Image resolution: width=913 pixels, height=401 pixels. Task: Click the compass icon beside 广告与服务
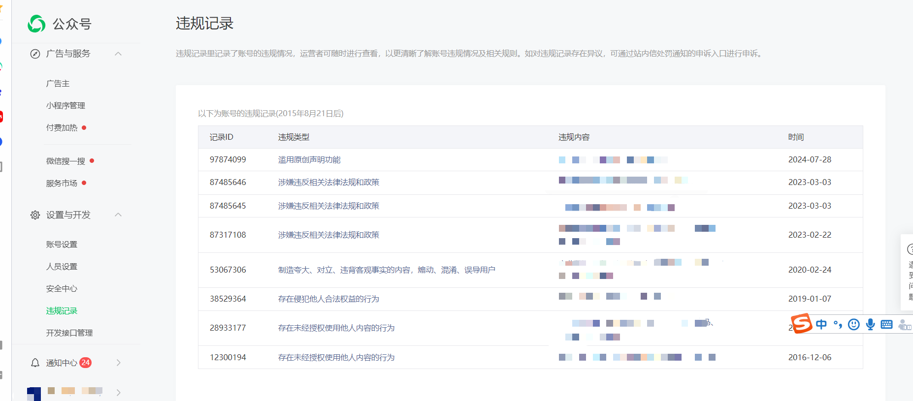[x=35, y=54]
